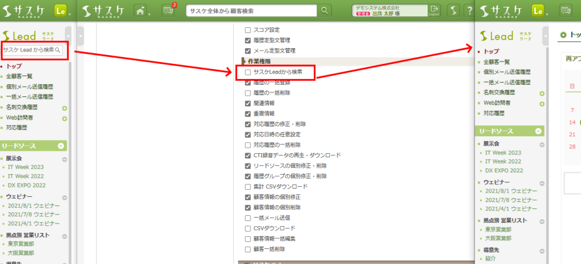Screen dimensions: 581x264
Task: Select 対応履歴 in the left sidebar menu
Action: tap(16, 127)
